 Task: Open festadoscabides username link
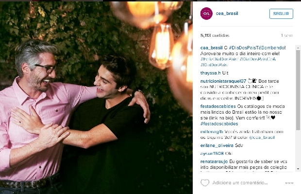click(218, 106)
